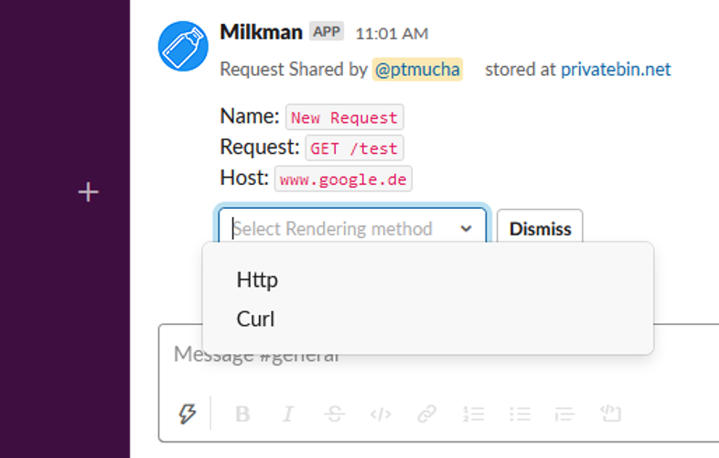The image size is (719, 458).
Task: Apply strikethrough formatting
Action: 334,414
